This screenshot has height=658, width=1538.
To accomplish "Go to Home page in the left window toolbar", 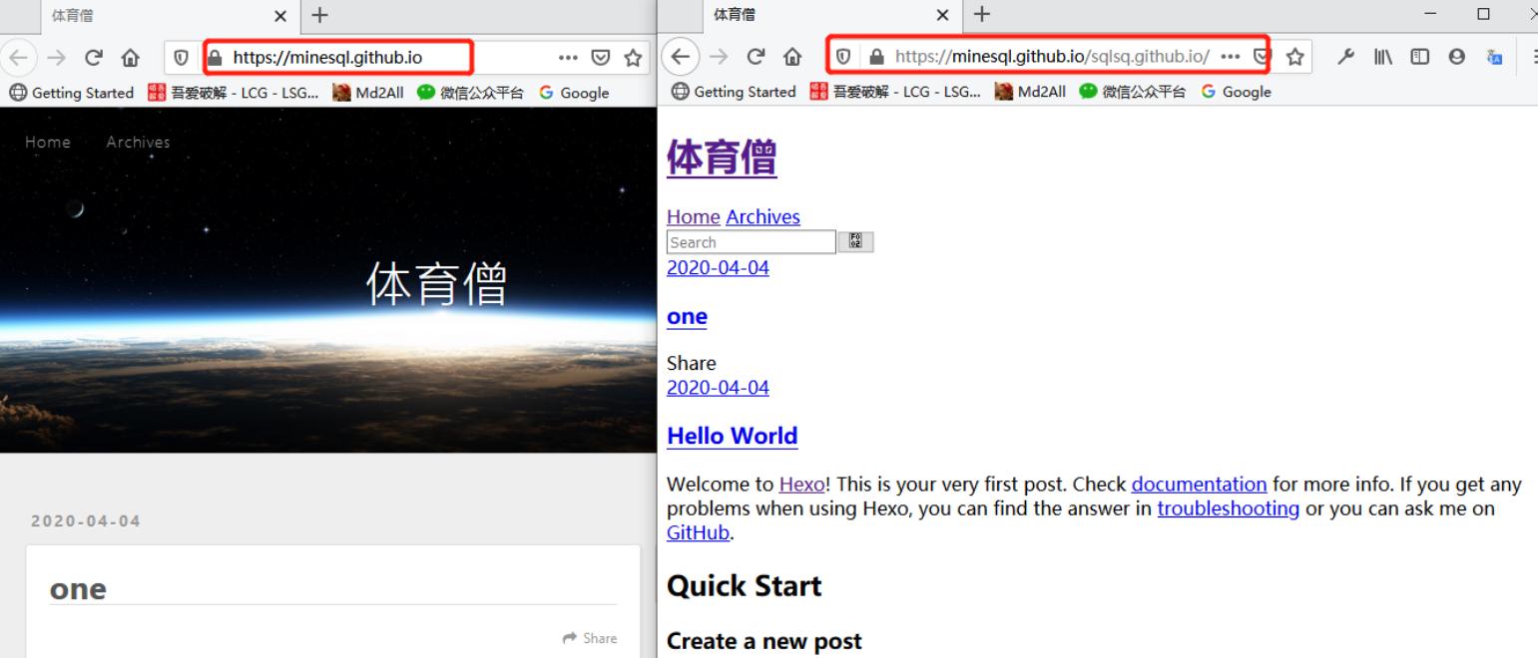I will coord(129,58).
